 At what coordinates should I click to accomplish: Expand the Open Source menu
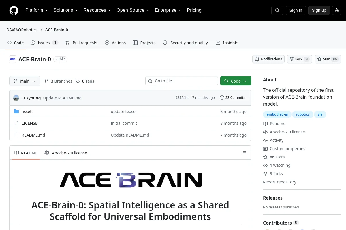[133, 10]
